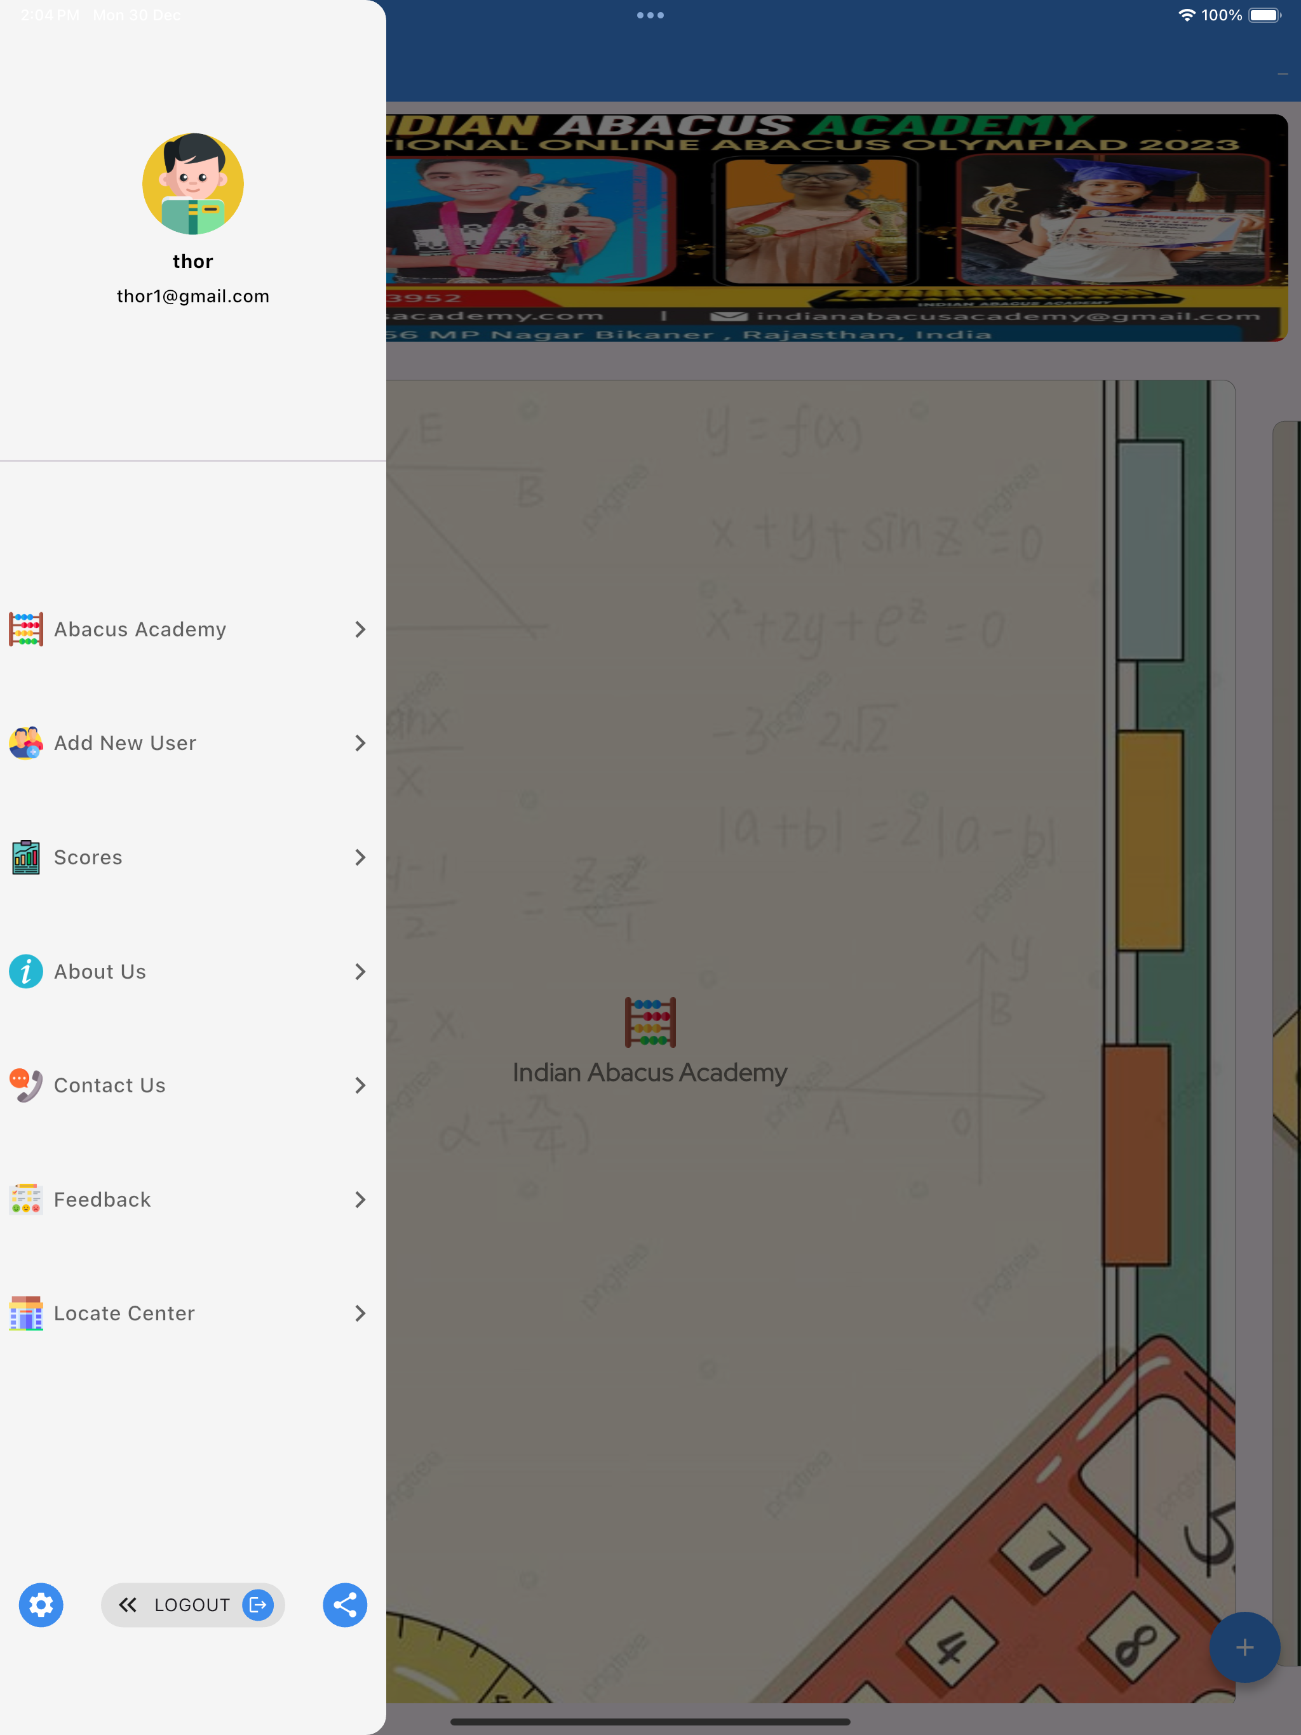The width and height of the screenshot is (1301, 1735).
Task: Expand the Feedback chevron
Action: 360,1199
